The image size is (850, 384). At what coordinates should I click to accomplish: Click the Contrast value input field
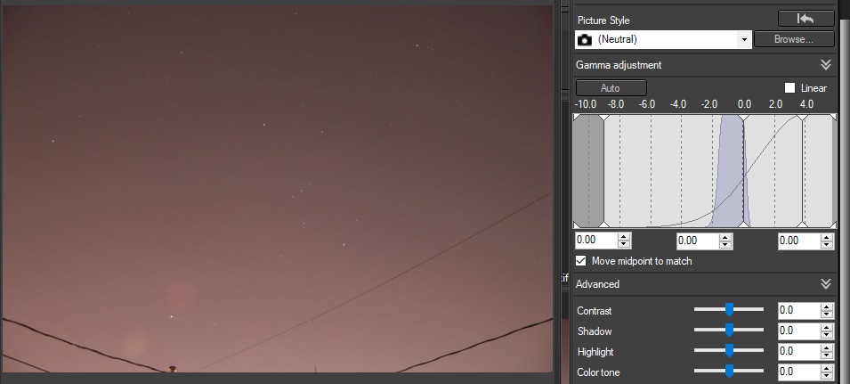[x=797, y=310]
